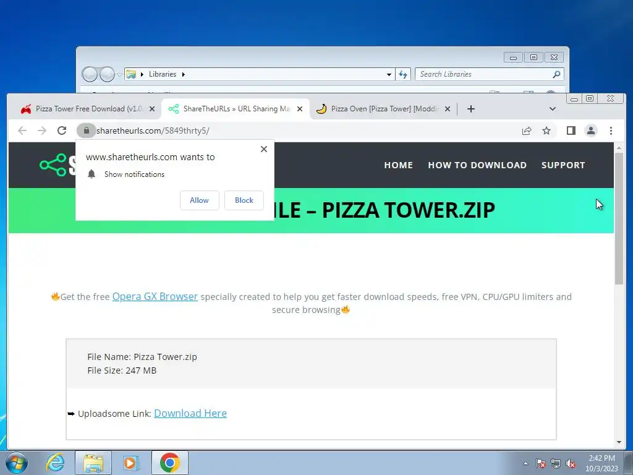Open the HOME menu item
Screen dimensions: 633x475
click(x=399, y=165)
